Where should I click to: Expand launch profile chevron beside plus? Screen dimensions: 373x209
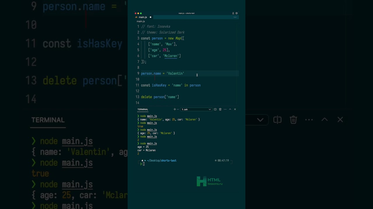[x=178, y=109]
